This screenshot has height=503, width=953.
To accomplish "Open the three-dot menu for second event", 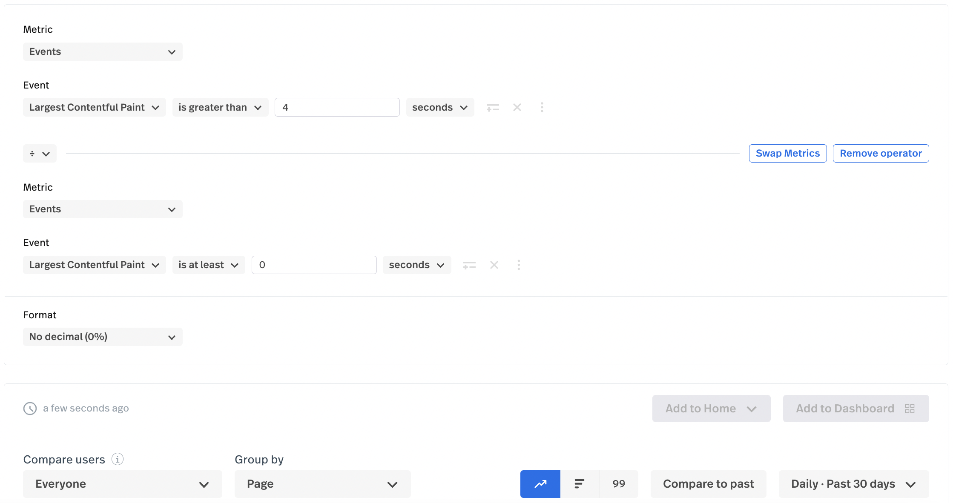I will click(x=518, y=265).
